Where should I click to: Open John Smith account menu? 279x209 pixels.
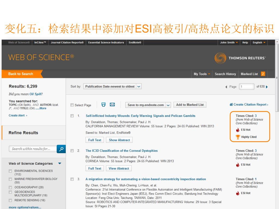(x=229, y=42)
